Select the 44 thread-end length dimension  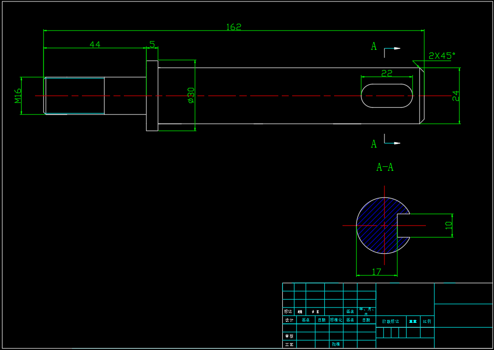tap(95, 44)
